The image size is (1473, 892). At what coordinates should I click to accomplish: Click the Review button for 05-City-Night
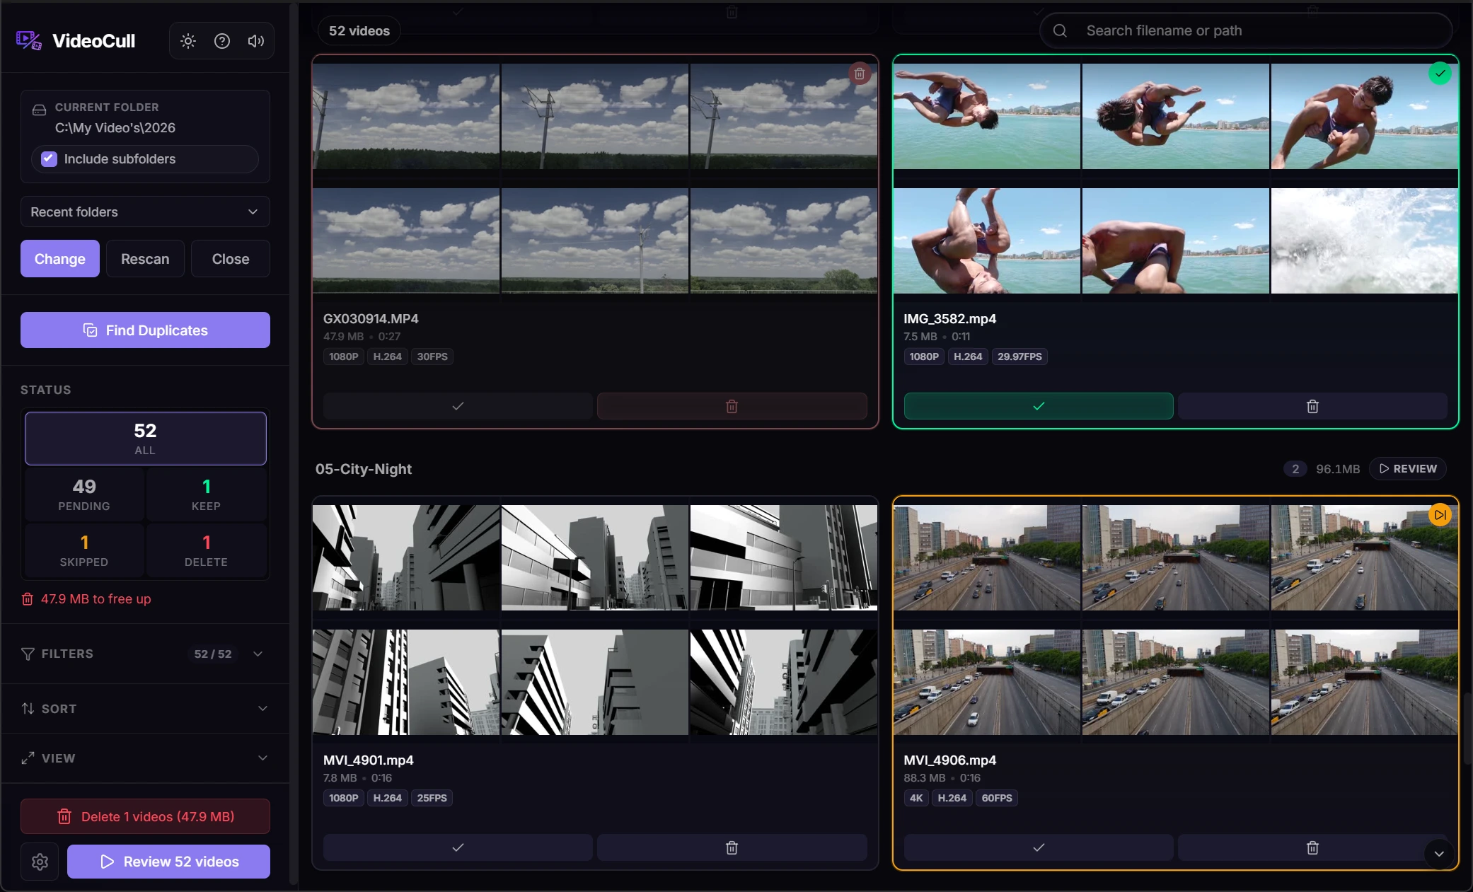1408,469
